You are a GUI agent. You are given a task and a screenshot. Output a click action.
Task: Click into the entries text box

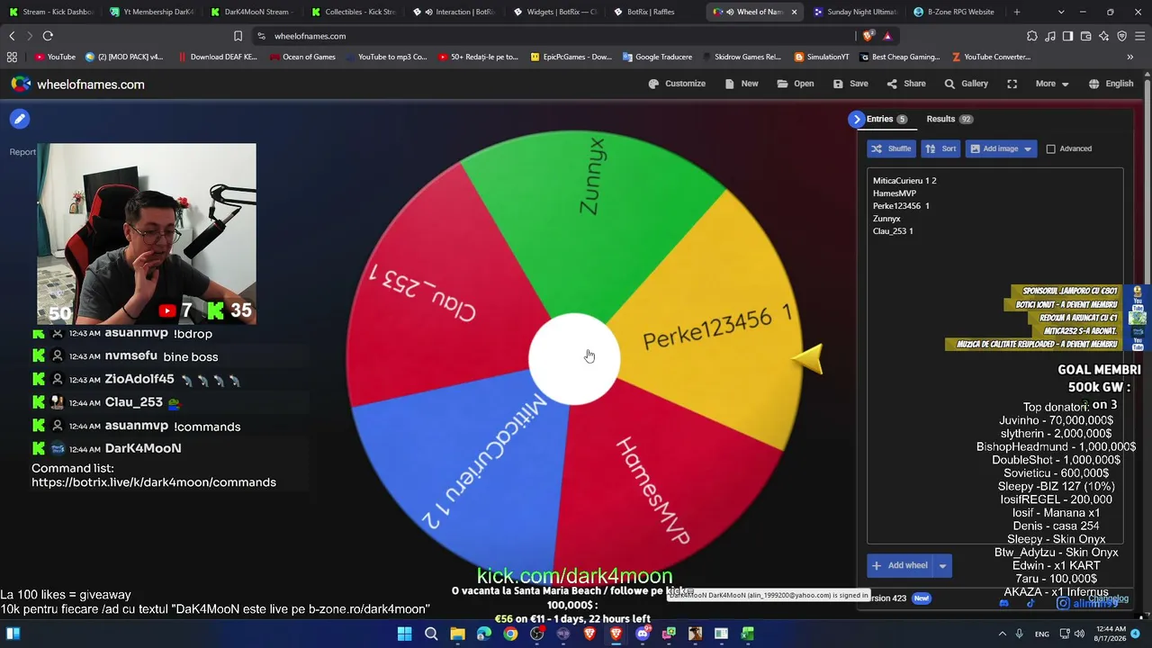[994, 355]
